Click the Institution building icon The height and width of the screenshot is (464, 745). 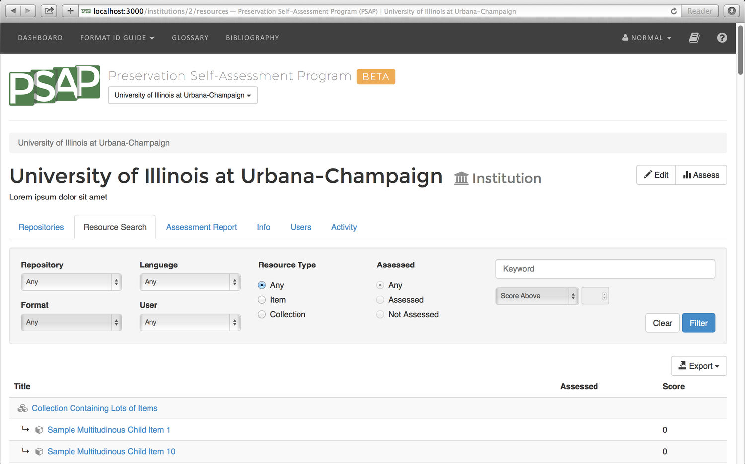click(x=461, y=178)
